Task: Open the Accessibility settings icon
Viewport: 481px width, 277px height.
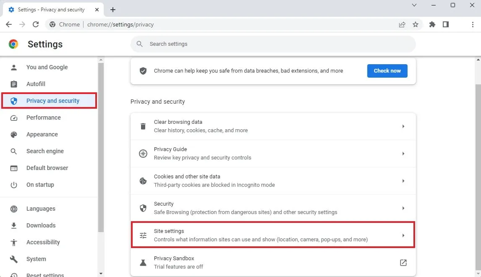Action: tap(14, 242)
